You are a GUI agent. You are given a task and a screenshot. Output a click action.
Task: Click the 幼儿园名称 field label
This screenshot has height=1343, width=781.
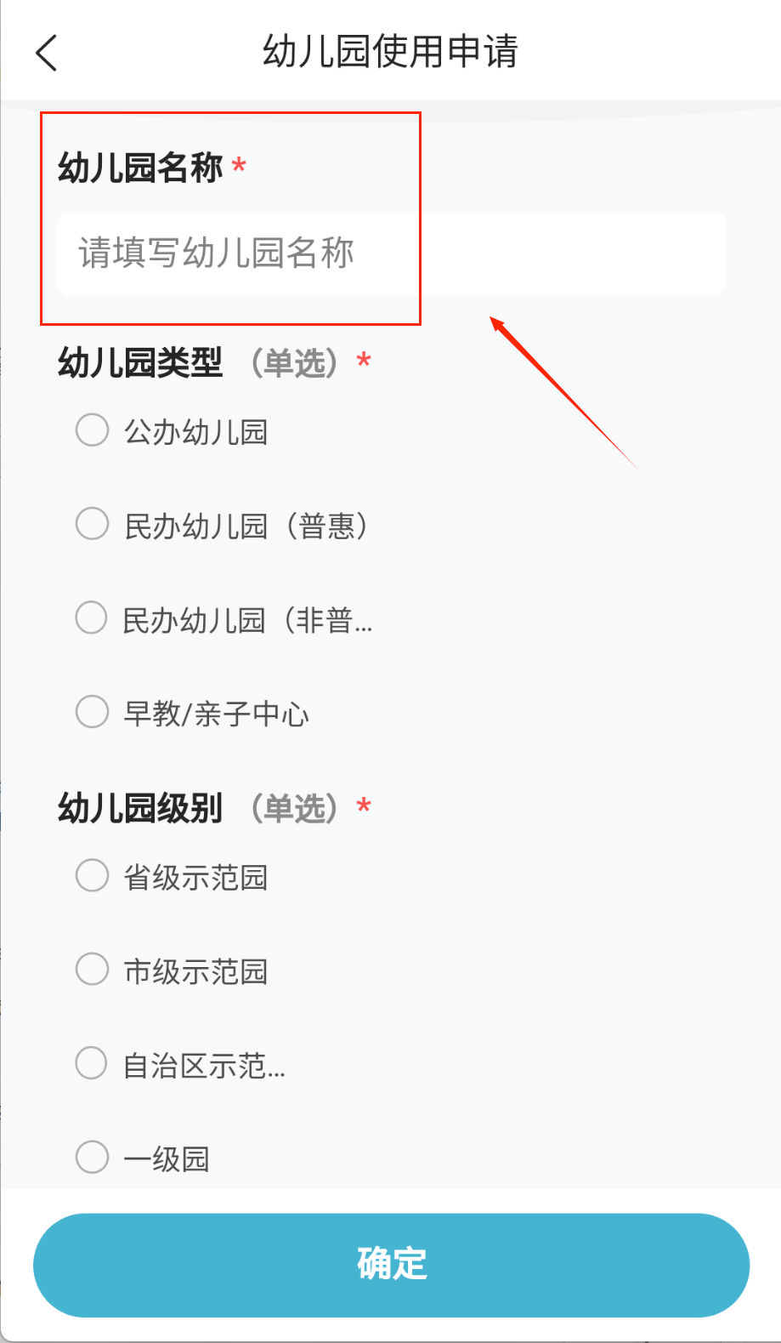click(x=140, y=168)
